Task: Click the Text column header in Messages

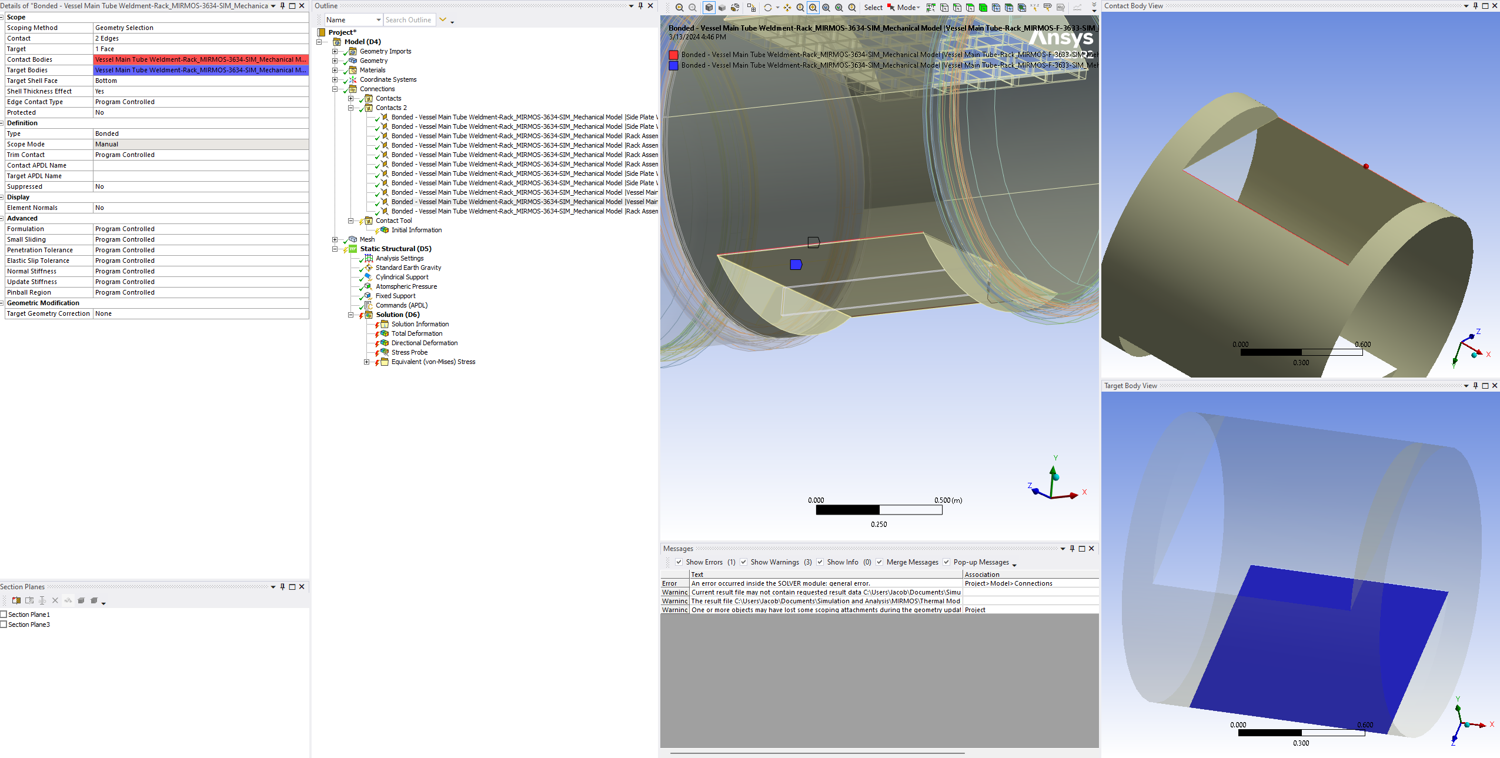Action: (x=826, y=575)
